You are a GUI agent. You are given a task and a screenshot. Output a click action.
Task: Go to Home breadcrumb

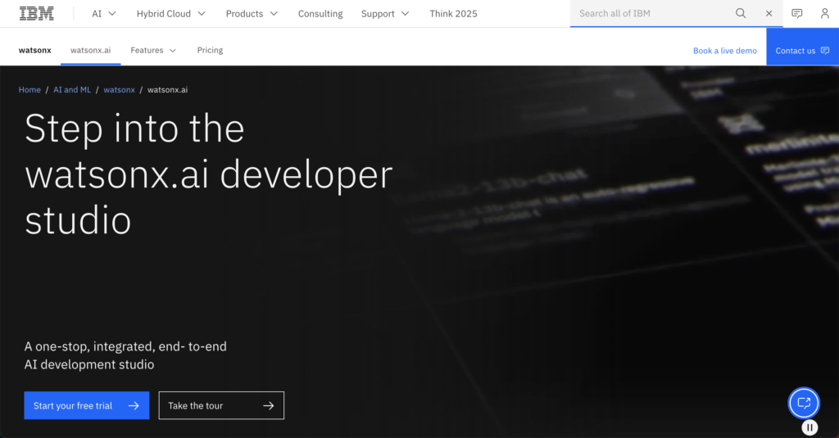(29, 90)
